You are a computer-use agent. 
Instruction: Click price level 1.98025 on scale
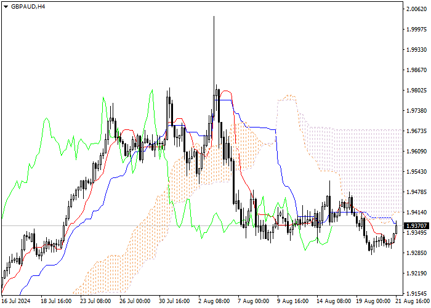(417, 91)
